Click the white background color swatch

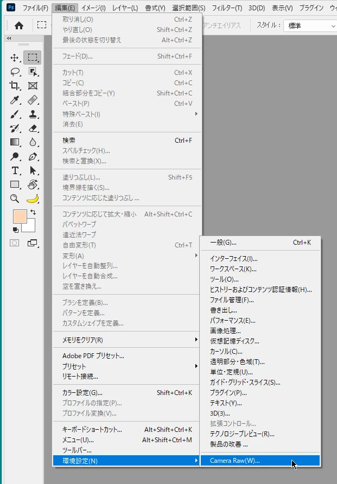click(x=31, y=227)
